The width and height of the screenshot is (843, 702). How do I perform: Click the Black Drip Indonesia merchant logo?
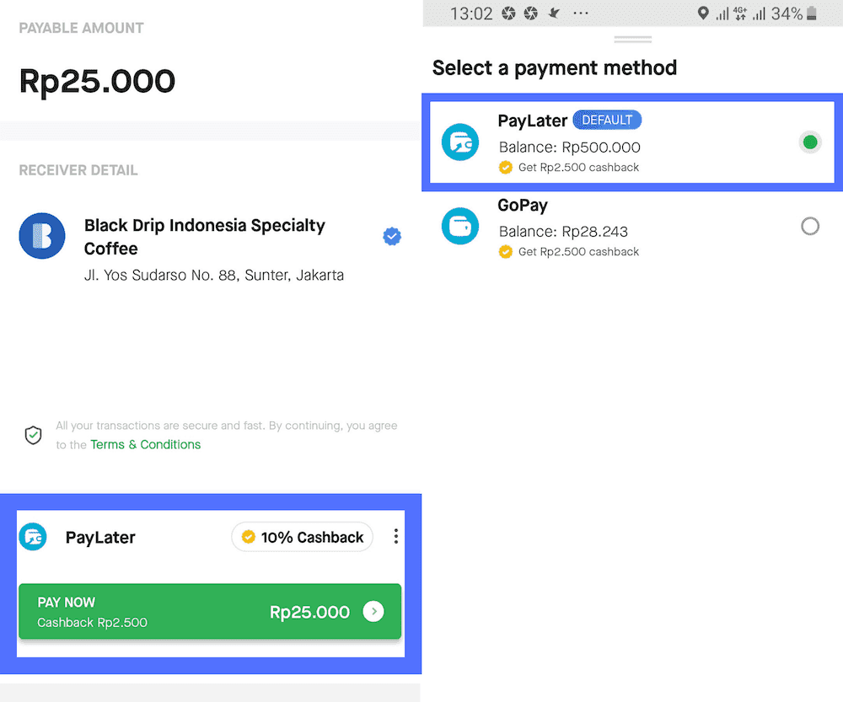click(x=42, y=236)
